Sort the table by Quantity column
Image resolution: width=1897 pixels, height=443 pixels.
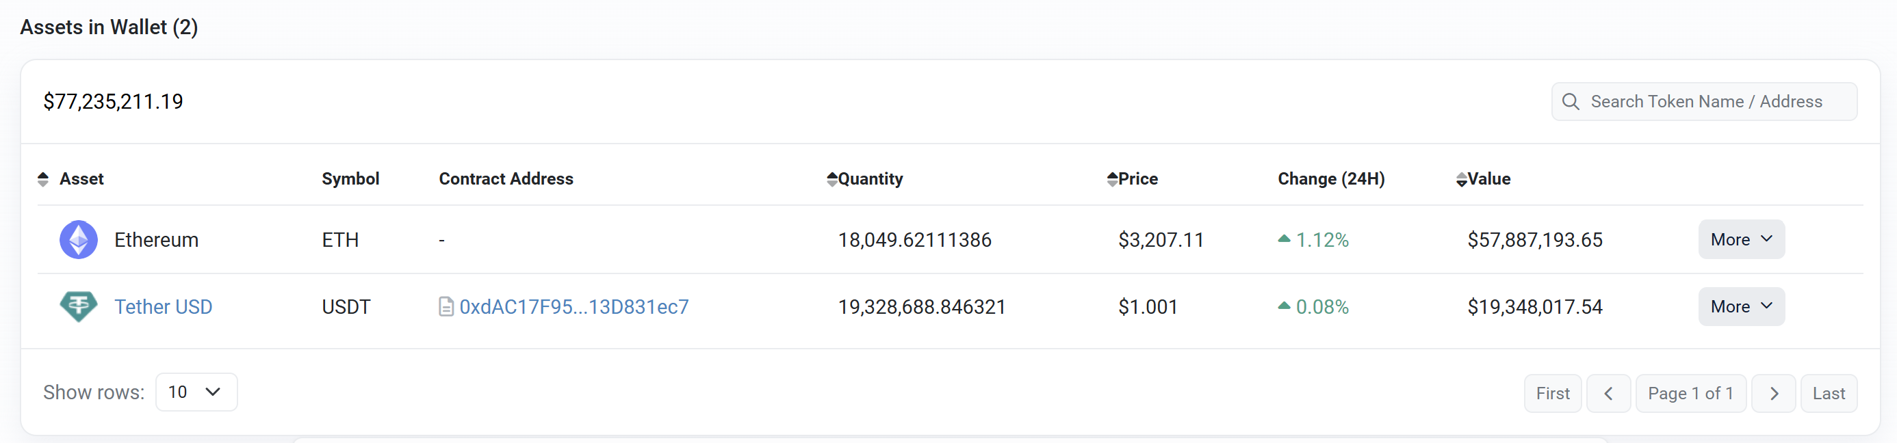tap(831, 178)
